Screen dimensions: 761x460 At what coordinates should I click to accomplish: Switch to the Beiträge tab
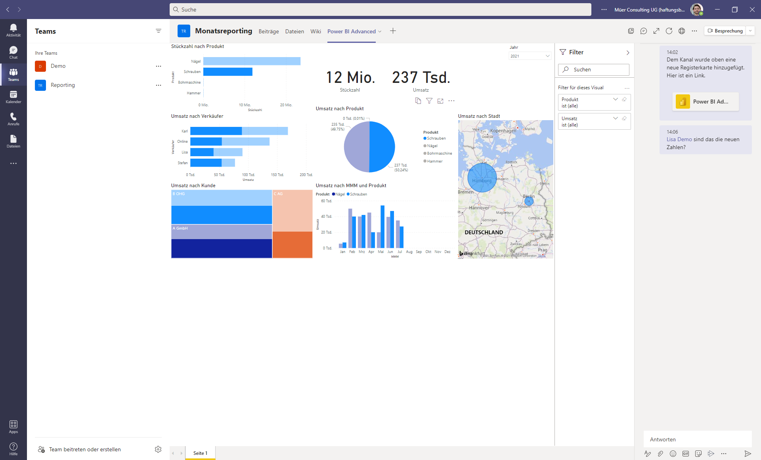[x=269, y=31]
